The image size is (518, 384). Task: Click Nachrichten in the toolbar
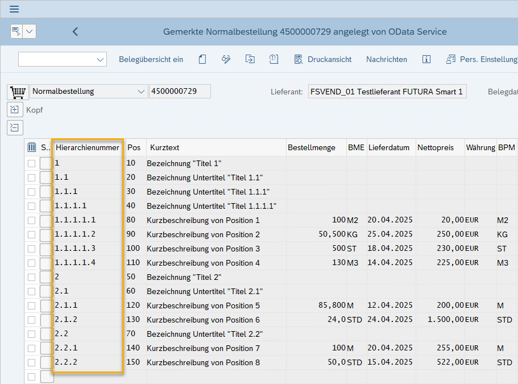point(386,59)
